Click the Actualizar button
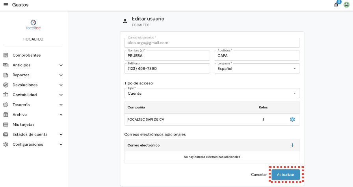The height and width of the screenshot is (187, 353). click(286, 175)
